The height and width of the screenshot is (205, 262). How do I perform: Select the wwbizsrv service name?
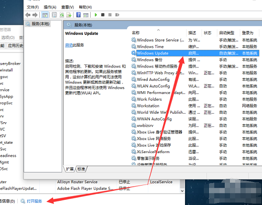coord(145,125)
